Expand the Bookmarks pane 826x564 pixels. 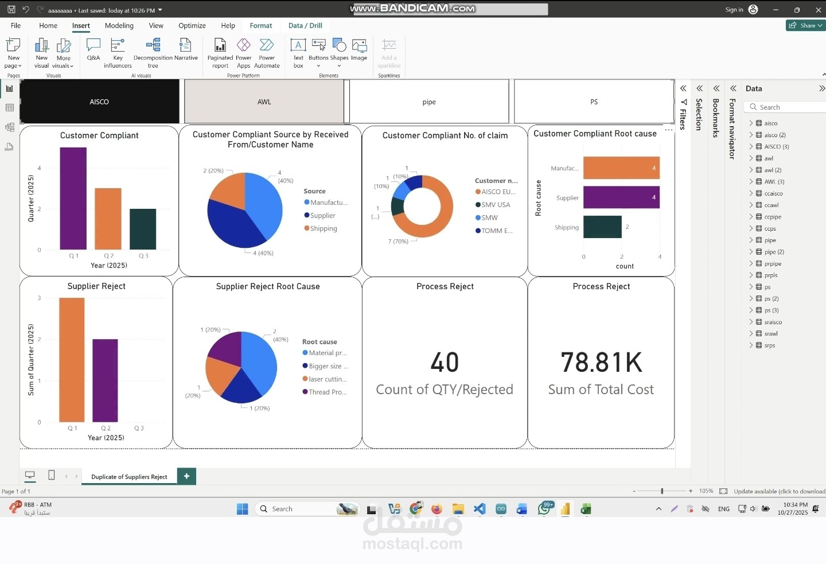tap(716, 88)
